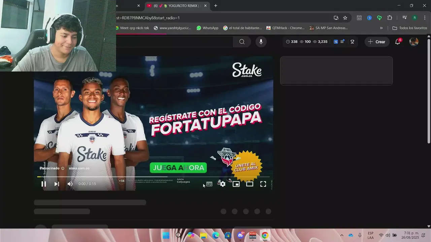Open Voicemeeter from the taskbar
Viewport: 431px width, 242px height.
253,236
